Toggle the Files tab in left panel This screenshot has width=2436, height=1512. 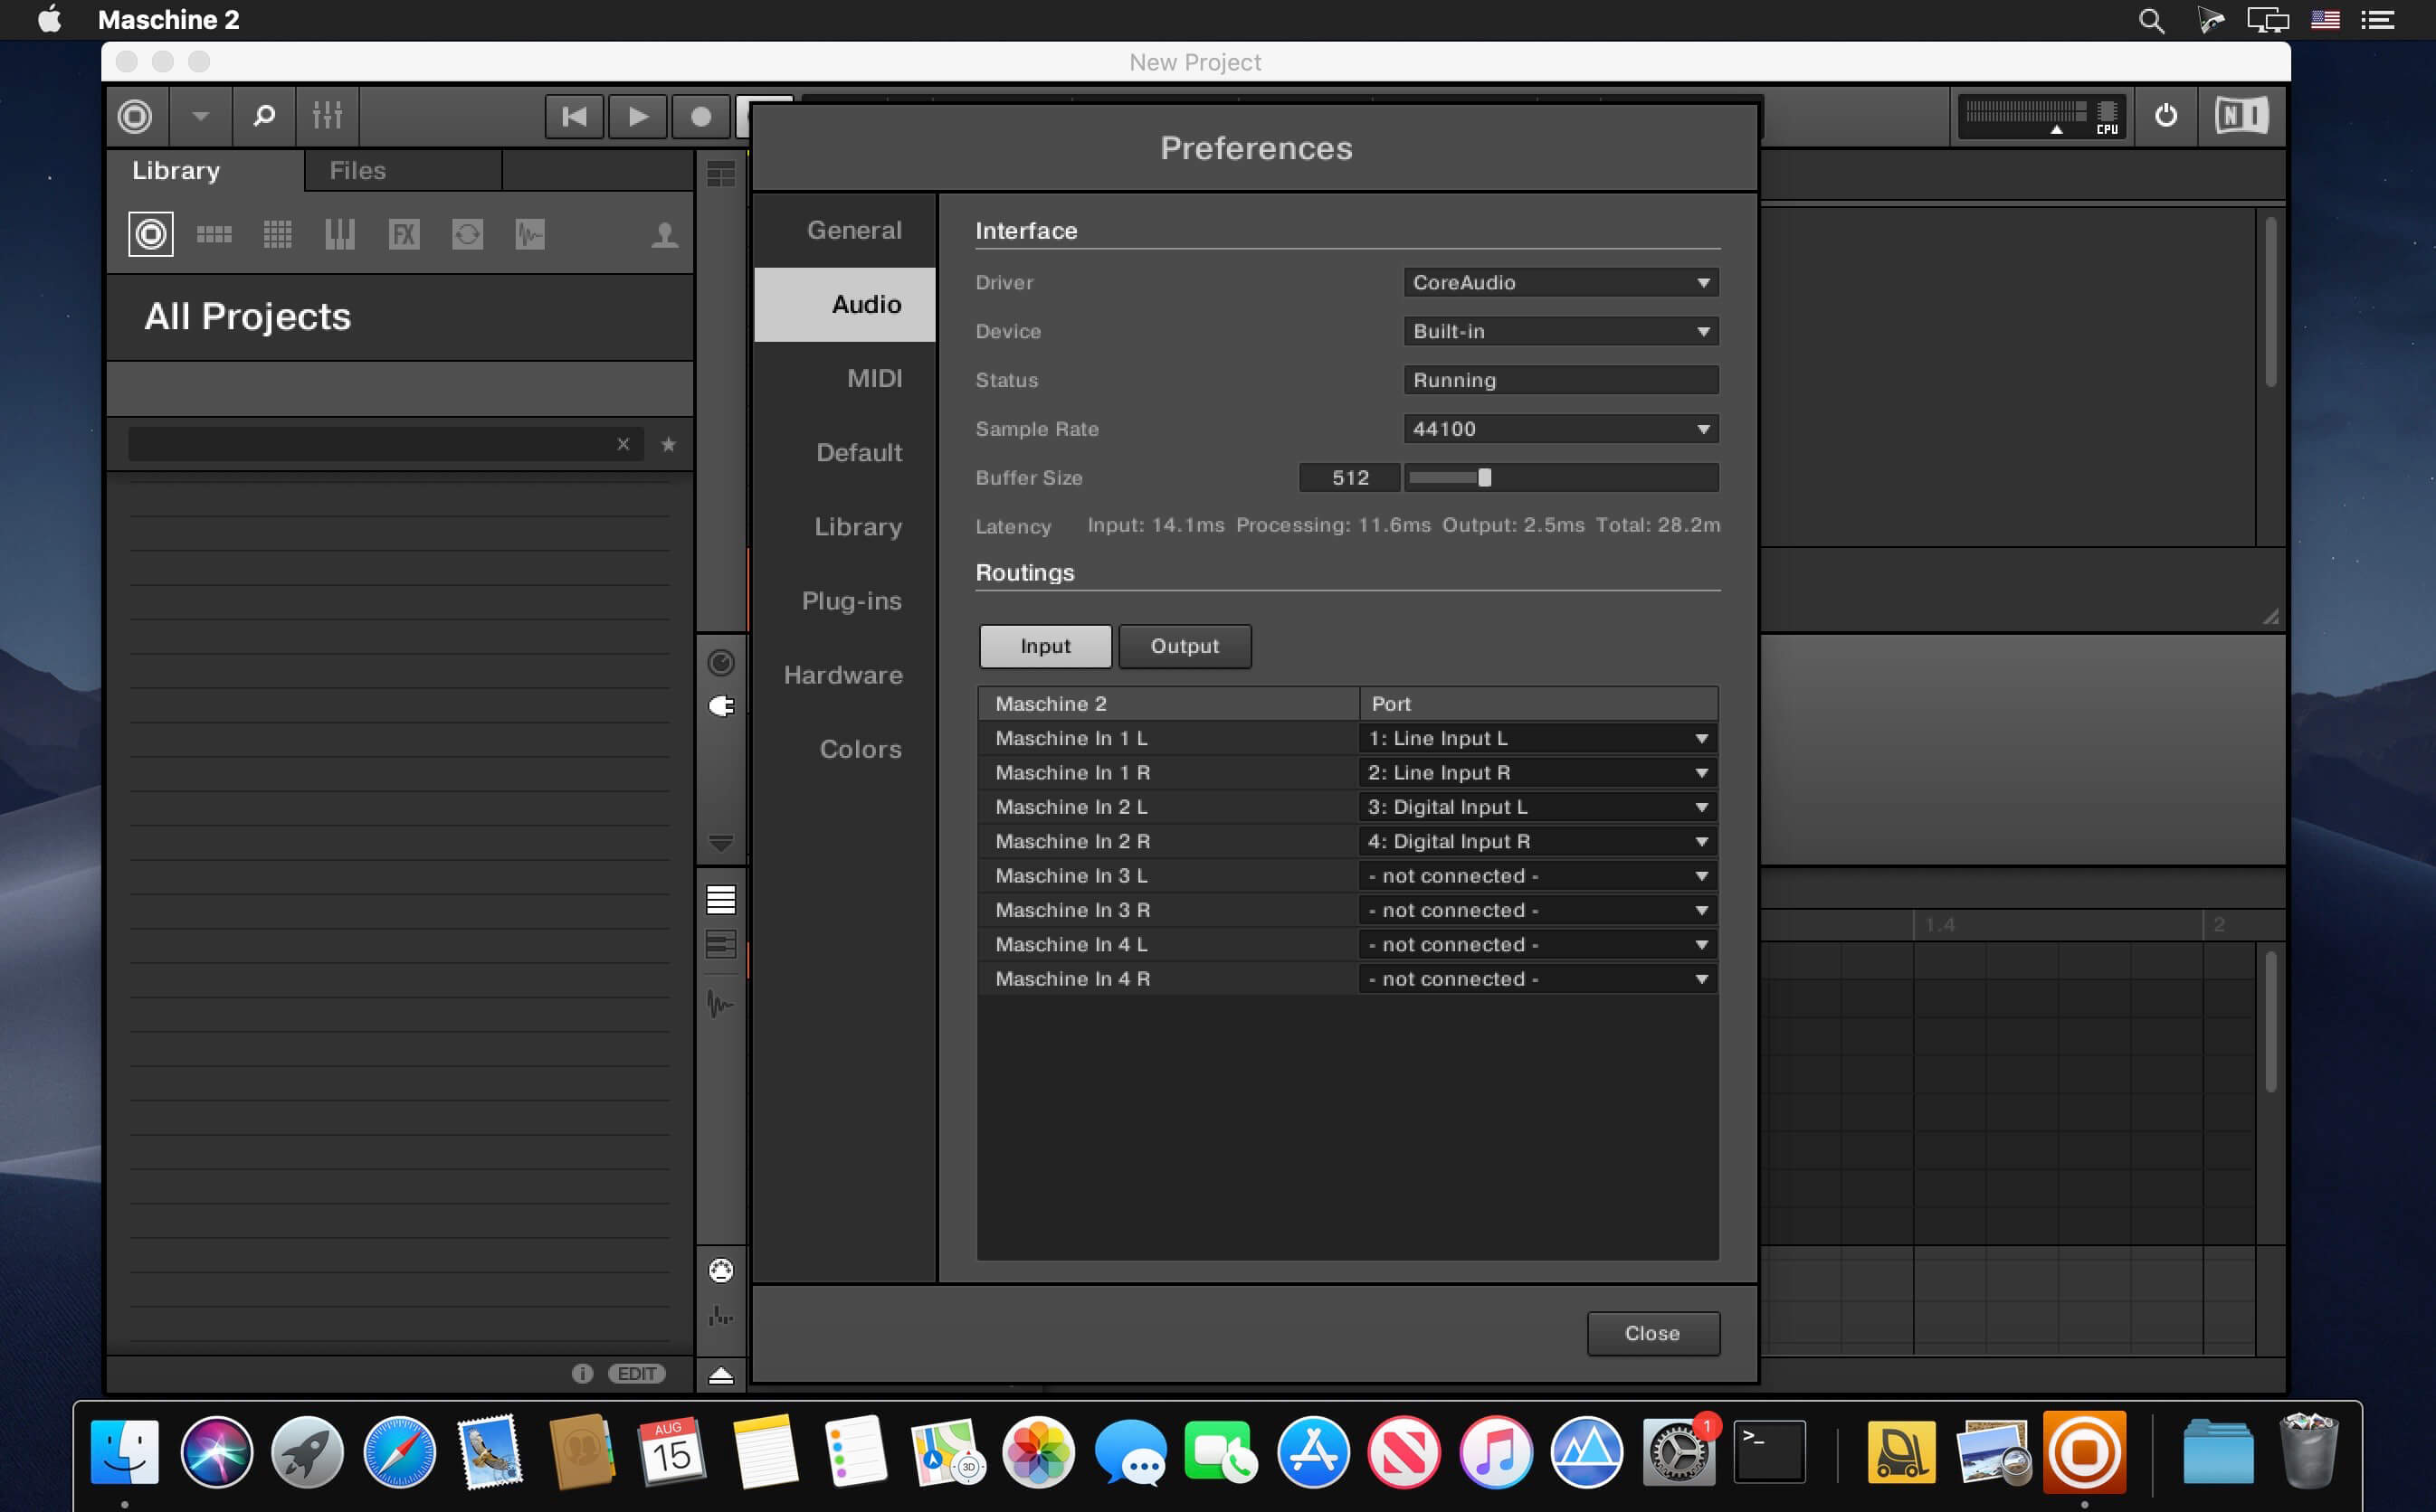point(354,169)
